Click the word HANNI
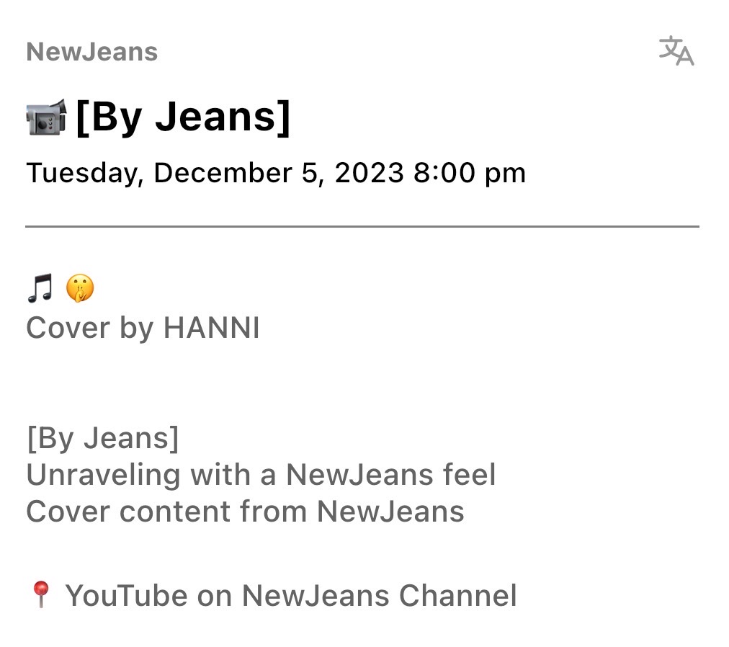This screenshot has height=647, width=729. [x=212, y=328]
